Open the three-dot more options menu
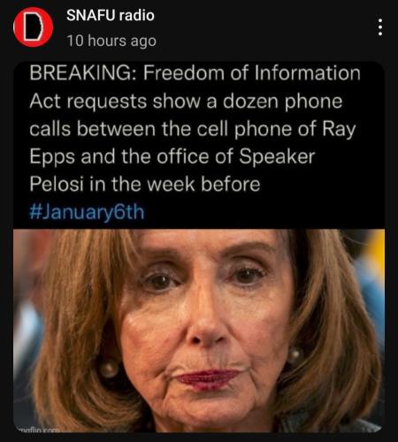398x442 pixels. [x=380, y=27]
